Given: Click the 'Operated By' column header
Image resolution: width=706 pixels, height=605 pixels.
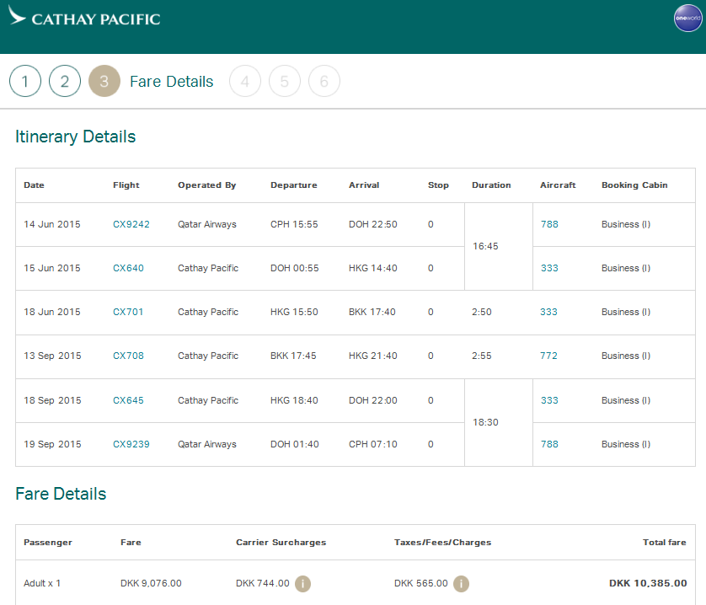Looking at the screenshot, I should coord(206,185).
